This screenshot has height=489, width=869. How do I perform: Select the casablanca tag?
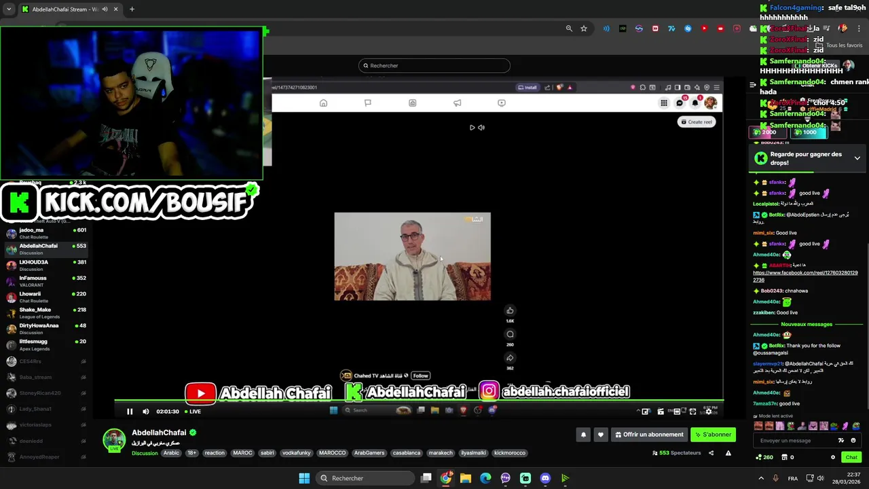point(407,453)
